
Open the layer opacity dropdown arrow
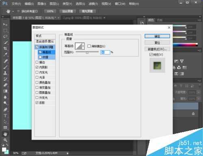(x=199, y=92)
